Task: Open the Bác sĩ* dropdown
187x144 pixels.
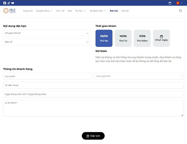Action: click(47, 42)
